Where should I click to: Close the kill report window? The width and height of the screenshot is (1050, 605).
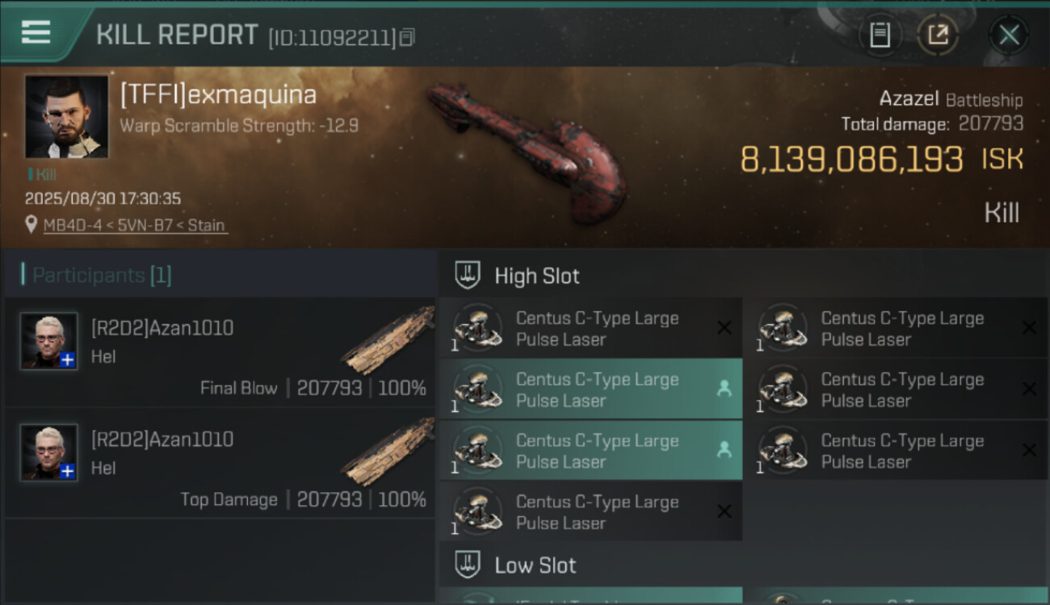click(1009, 35)
